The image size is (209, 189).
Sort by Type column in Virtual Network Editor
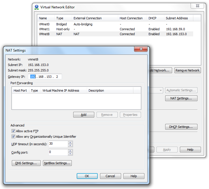(63, 18)
